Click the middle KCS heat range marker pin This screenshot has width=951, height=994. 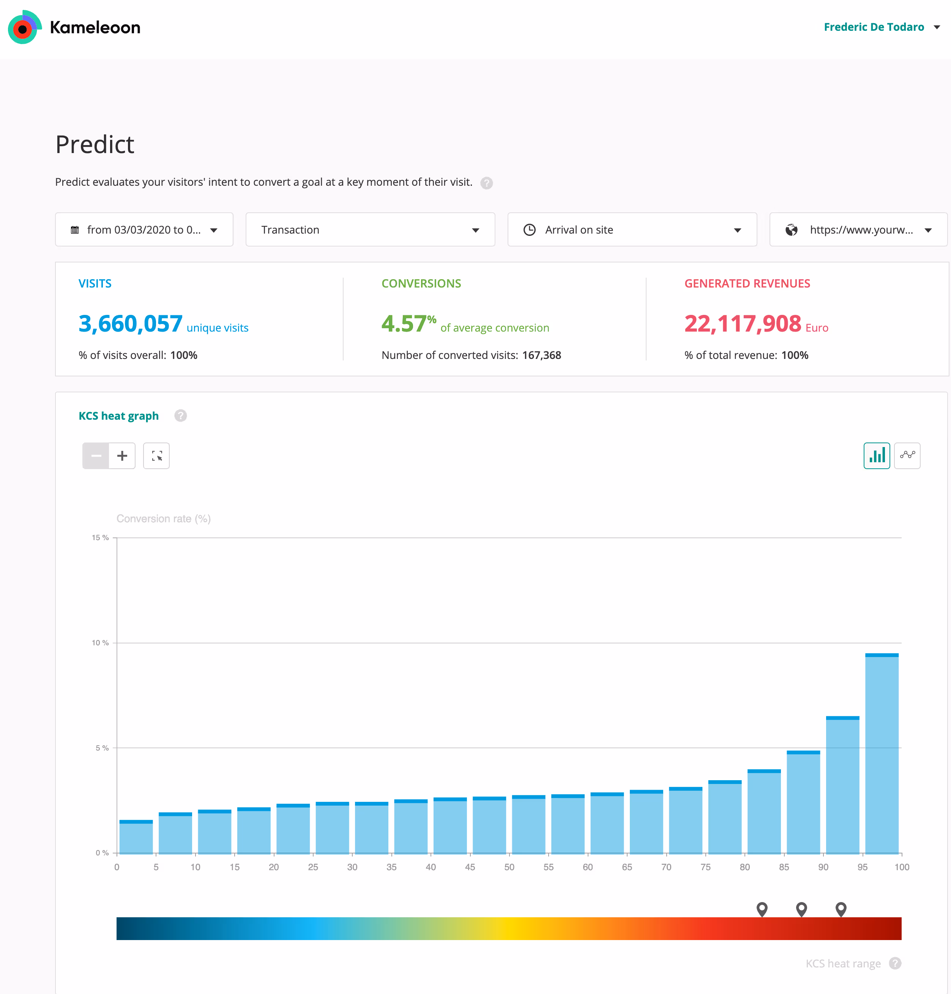click(x=801, y=908)
